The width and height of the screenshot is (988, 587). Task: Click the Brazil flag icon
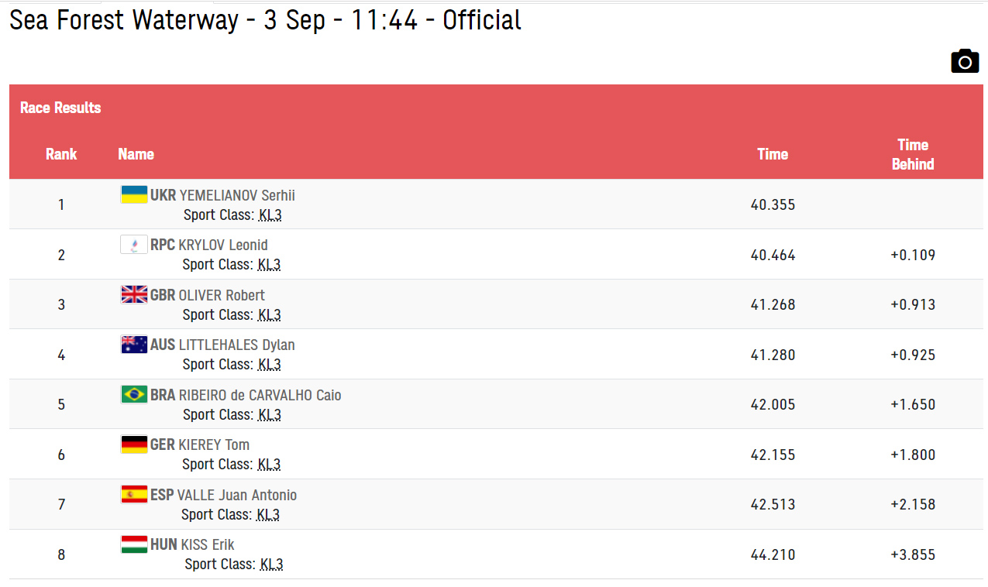tap(134, 394)
